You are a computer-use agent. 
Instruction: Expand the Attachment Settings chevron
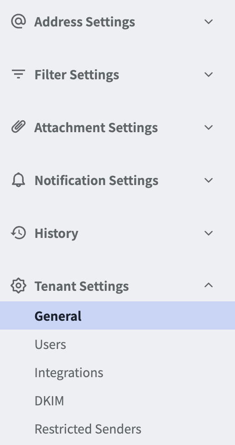209,127
